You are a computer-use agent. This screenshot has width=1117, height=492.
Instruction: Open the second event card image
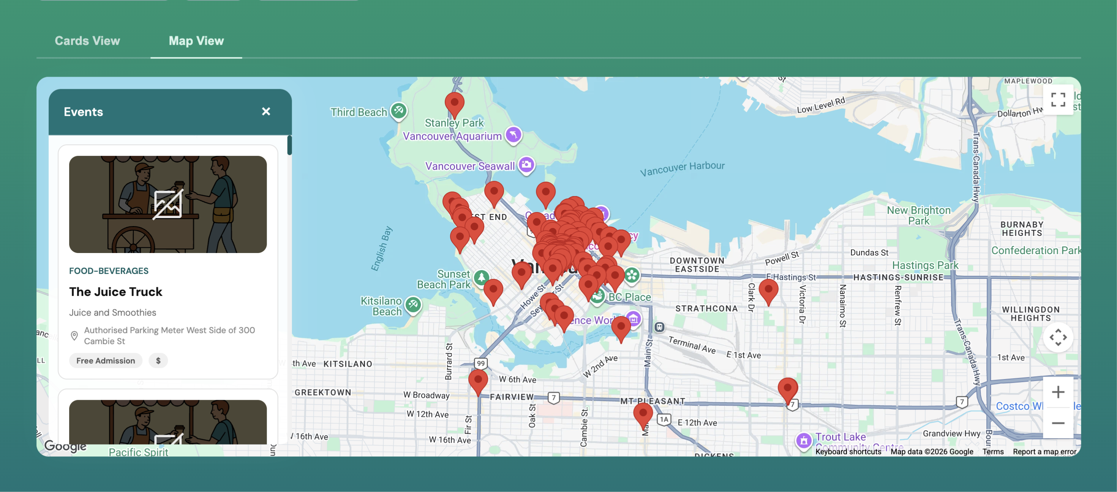pyautogui.click(x=168, y=422)
